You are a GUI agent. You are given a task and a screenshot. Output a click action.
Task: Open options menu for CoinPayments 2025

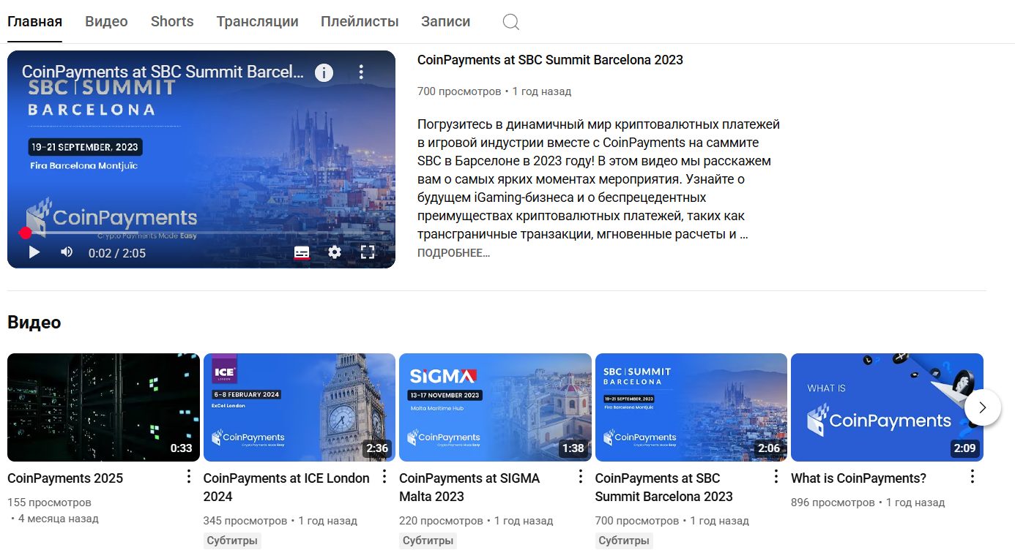click(188, 477)
